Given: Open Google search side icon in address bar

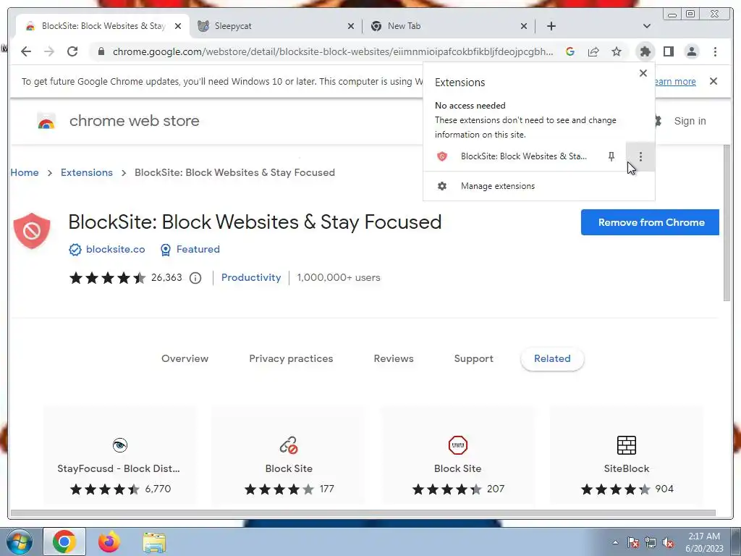Looking at the screenshot, I should (x=570, y=51).
